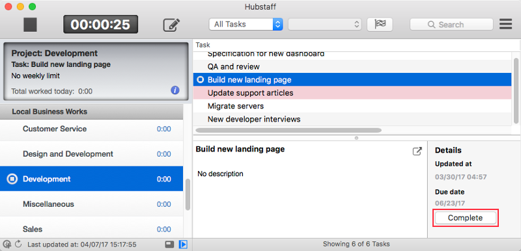The image size is (521, 251).
Task: Click the 00:00:25 timer display
Action: click(101, 24)
